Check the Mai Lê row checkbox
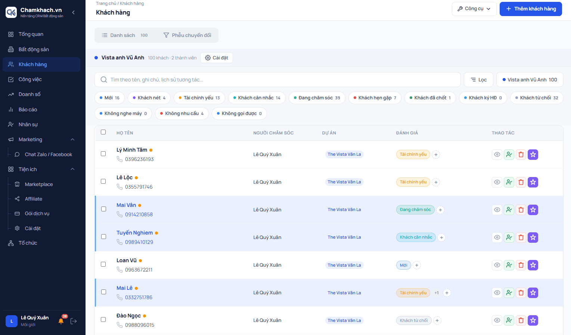The height and width of the screenshot is (335, 571). [x=103, y=292]
